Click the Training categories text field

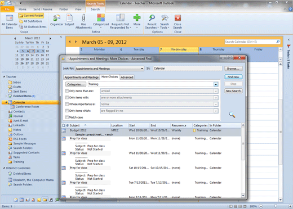tap(151, 84)
